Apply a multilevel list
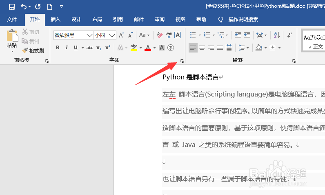The image size is (325, 195). (221, 35)
